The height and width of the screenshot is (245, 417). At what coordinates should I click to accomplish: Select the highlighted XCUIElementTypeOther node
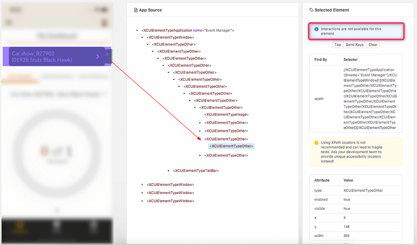point(231,146)
